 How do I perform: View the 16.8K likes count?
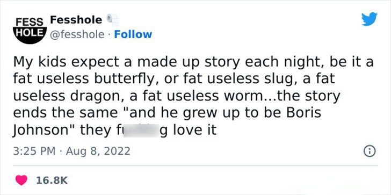pyautogui.click(x=52, y=180)
